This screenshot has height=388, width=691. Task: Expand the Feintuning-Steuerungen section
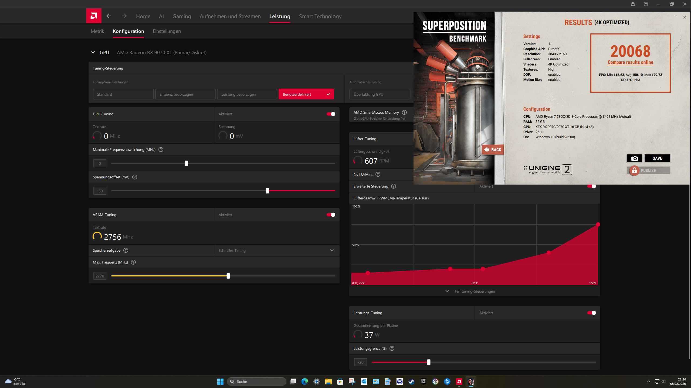(x=475, y=291)
